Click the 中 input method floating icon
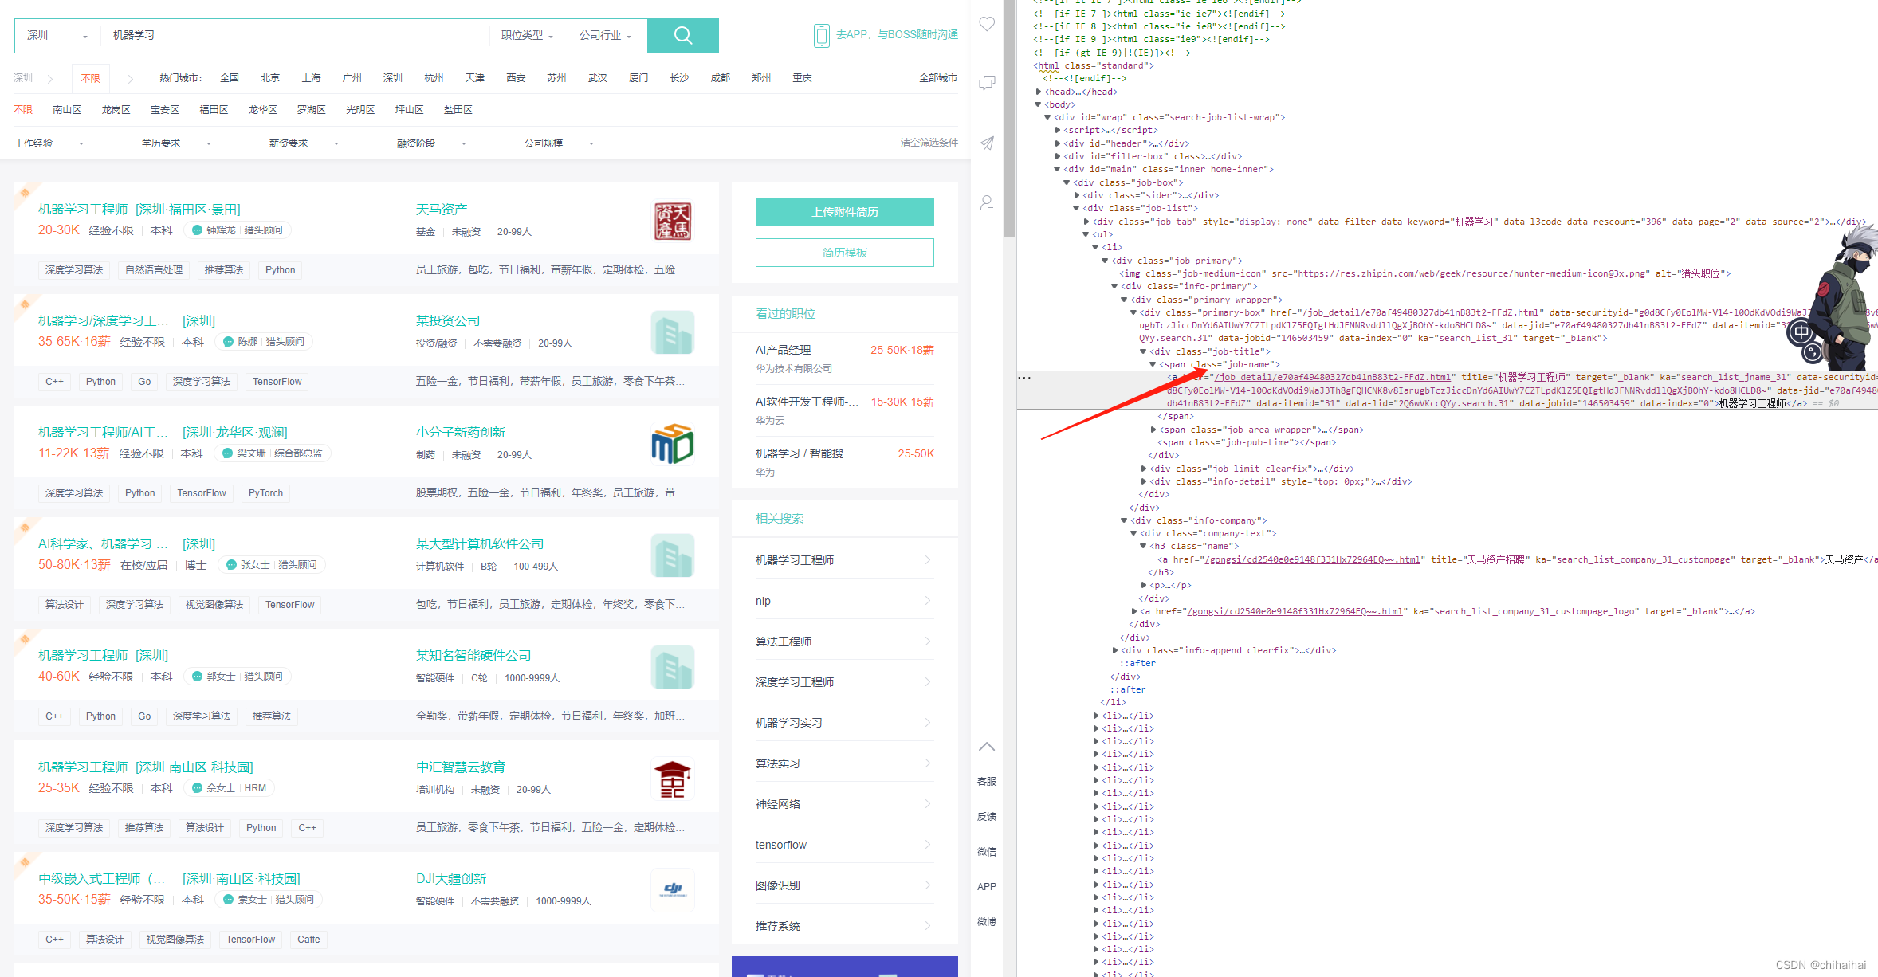The image size is (1878, 977). click(1801, 332)
